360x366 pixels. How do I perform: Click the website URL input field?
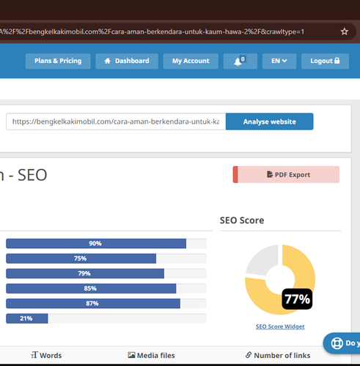(116, 122)
